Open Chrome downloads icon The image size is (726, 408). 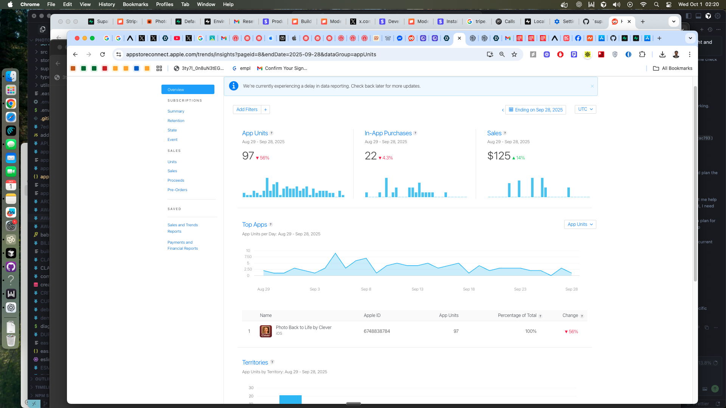(662, 54)
